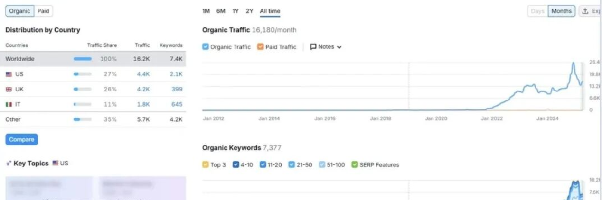Open US traffic value 4.4K link
The image size is (602, 200).
143,74
